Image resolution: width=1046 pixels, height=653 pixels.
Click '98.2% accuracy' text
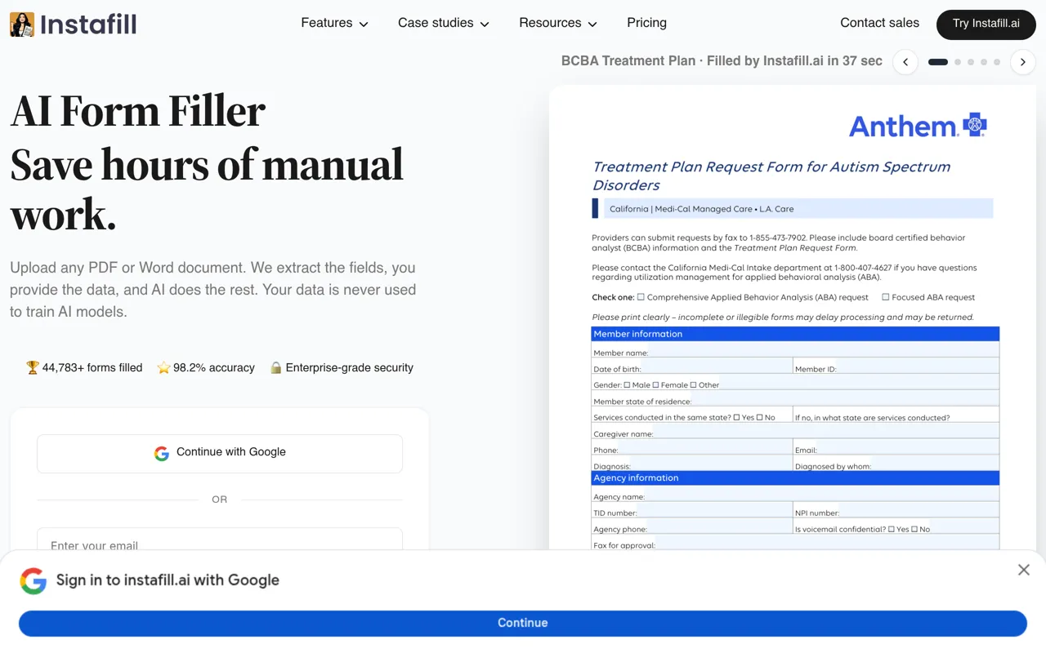(x=214, y=368)
